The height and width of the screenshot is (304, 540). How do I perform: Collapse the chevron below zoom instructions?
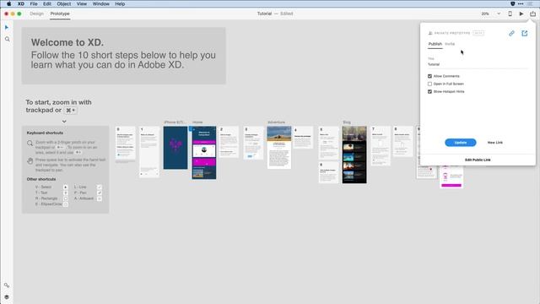(x=64, y=122)
